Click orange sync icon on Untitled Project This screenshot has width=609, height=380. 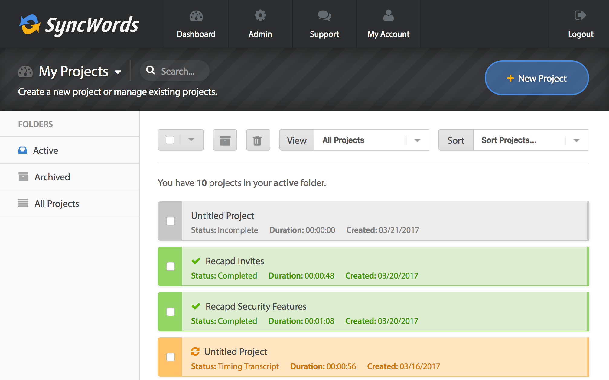(x=195, y=351)
